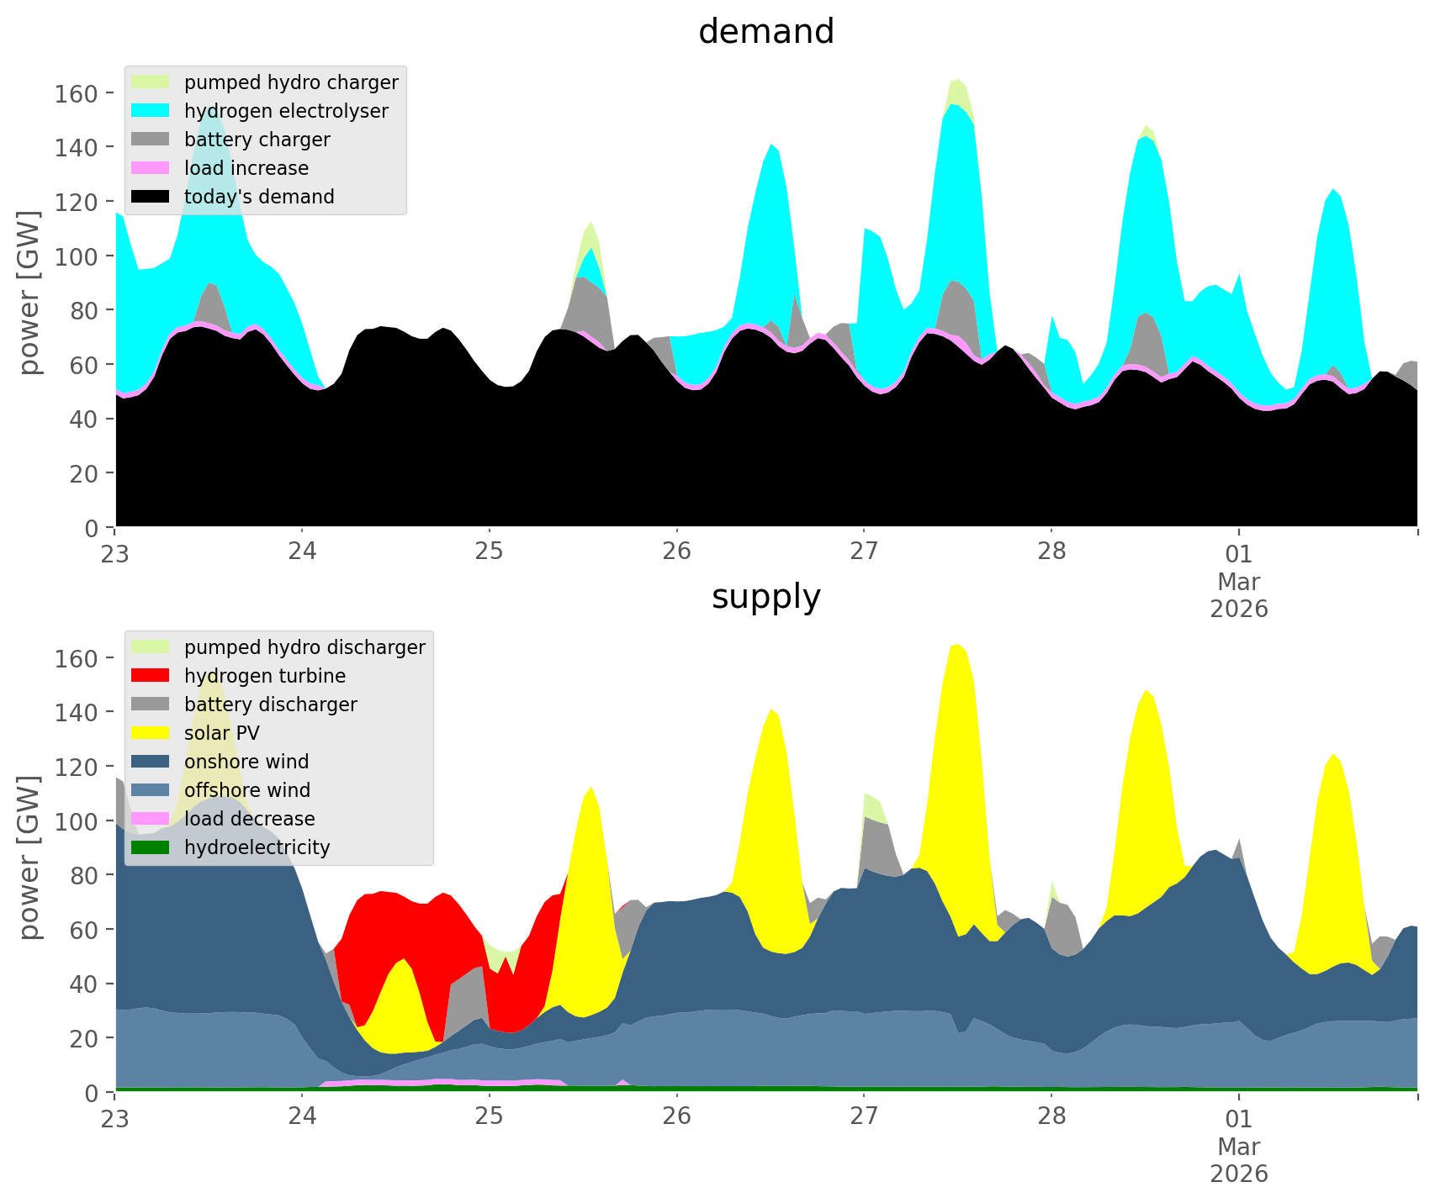Click the 26 date tick under demand chart
The width and height of the screenshot is (1435, 1203).
[x=676, y=552]
